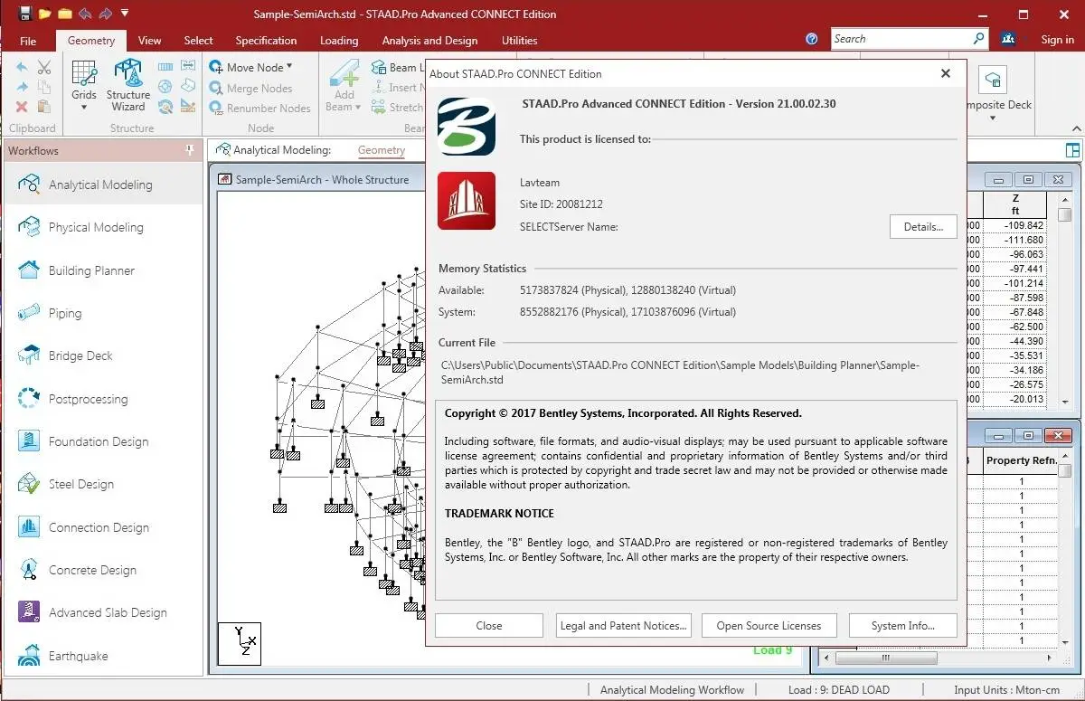Select the Connection Design workflow
The width and height of the screenshot is (1085, 701).
tap(103, 527)
